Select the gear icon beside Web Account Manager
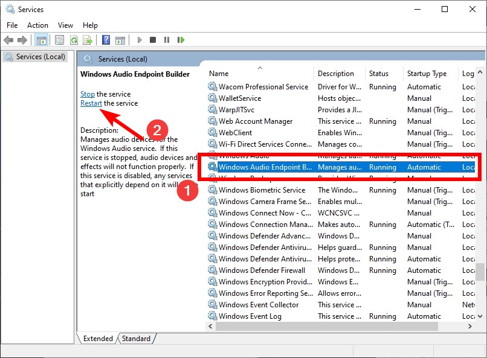 click(x=213, y=121)
